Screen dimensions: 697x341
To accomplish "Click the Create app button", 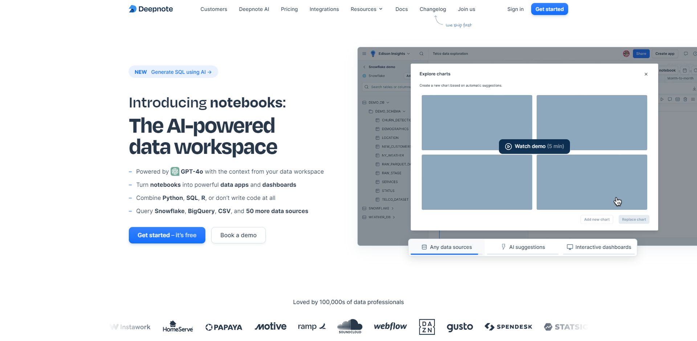I will coord(665,54).
